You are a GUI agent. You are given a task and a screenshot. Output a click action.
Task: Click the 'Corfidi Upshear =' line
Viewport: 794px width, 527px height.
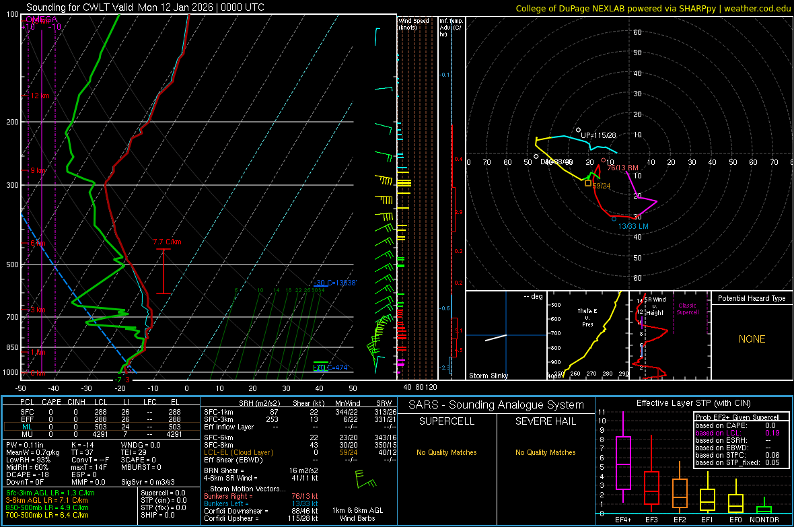pyautogui.click(x=261, y=518)
